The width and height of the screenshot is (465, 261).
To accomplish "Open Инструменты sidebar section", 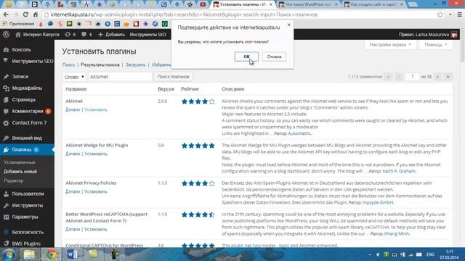I will point(27,205).
